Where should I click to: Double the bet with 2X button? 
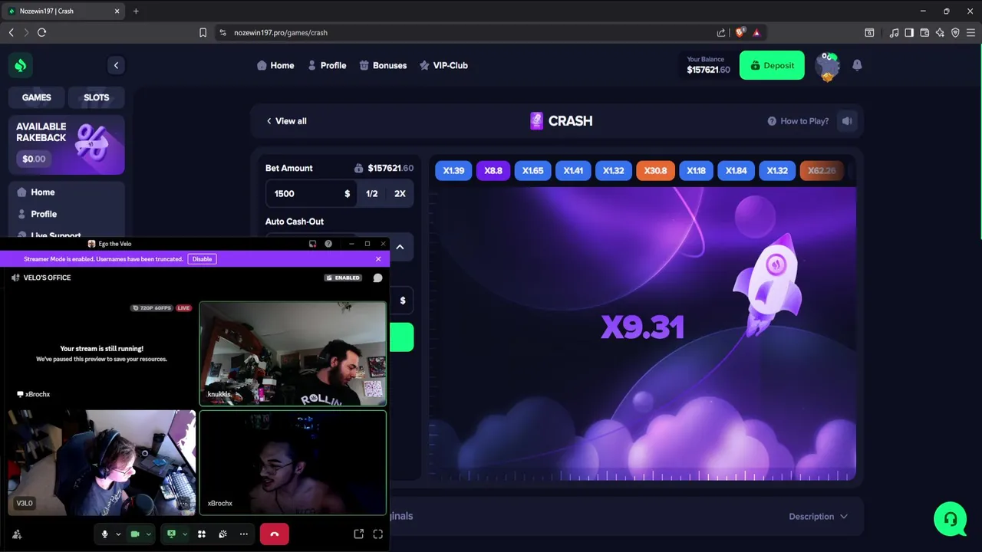(x=400, y=194)
